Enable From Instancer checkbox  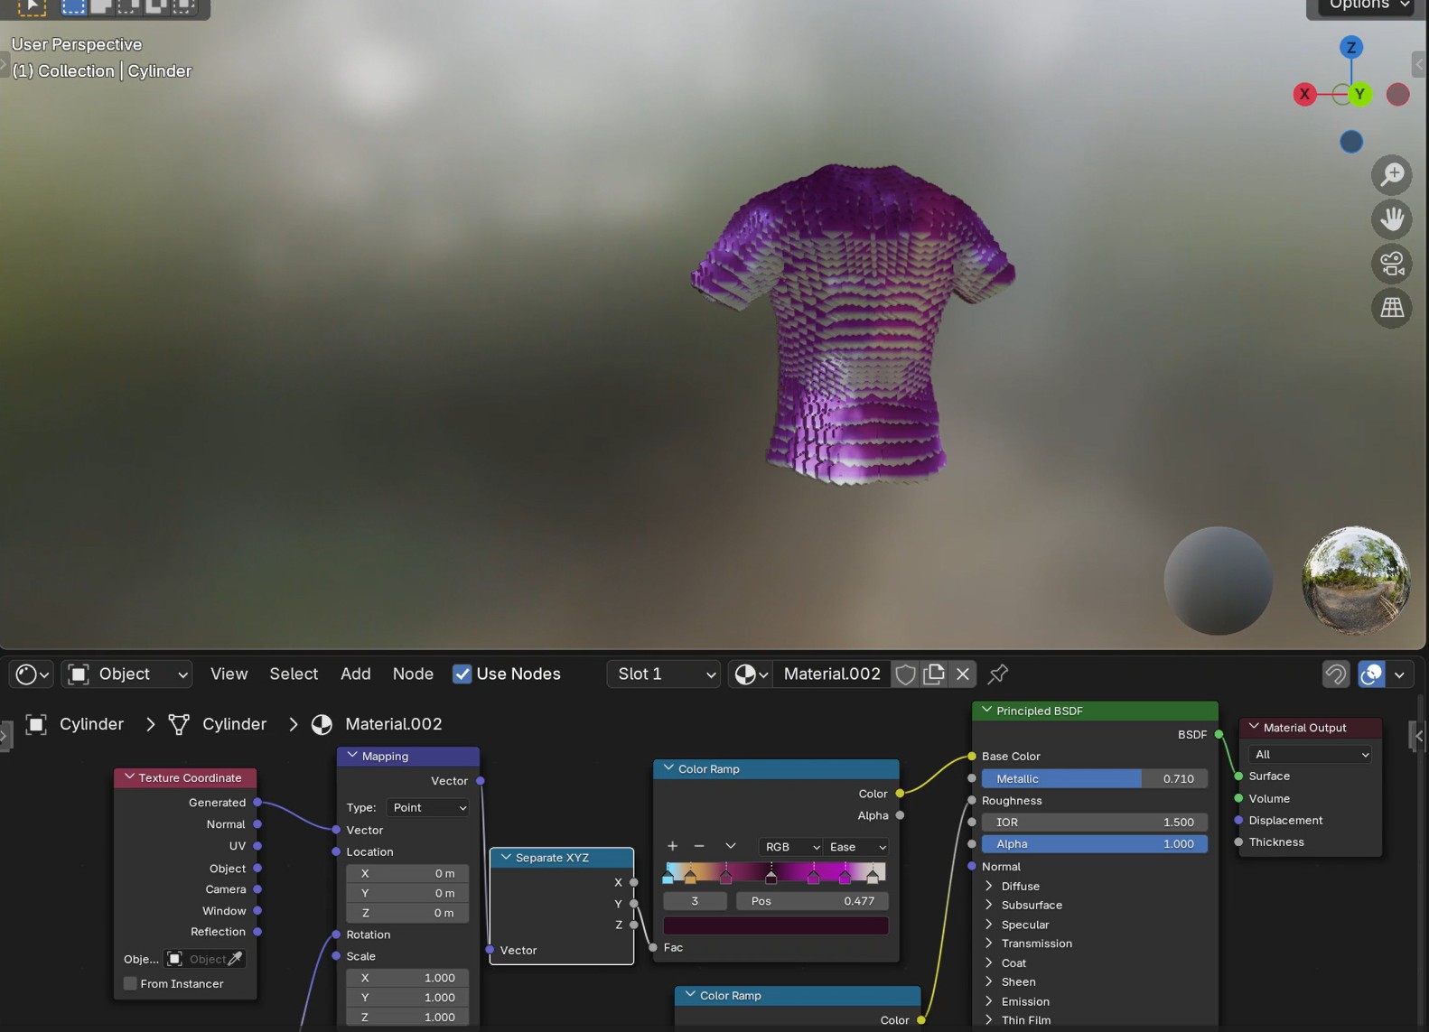(131, 983)
